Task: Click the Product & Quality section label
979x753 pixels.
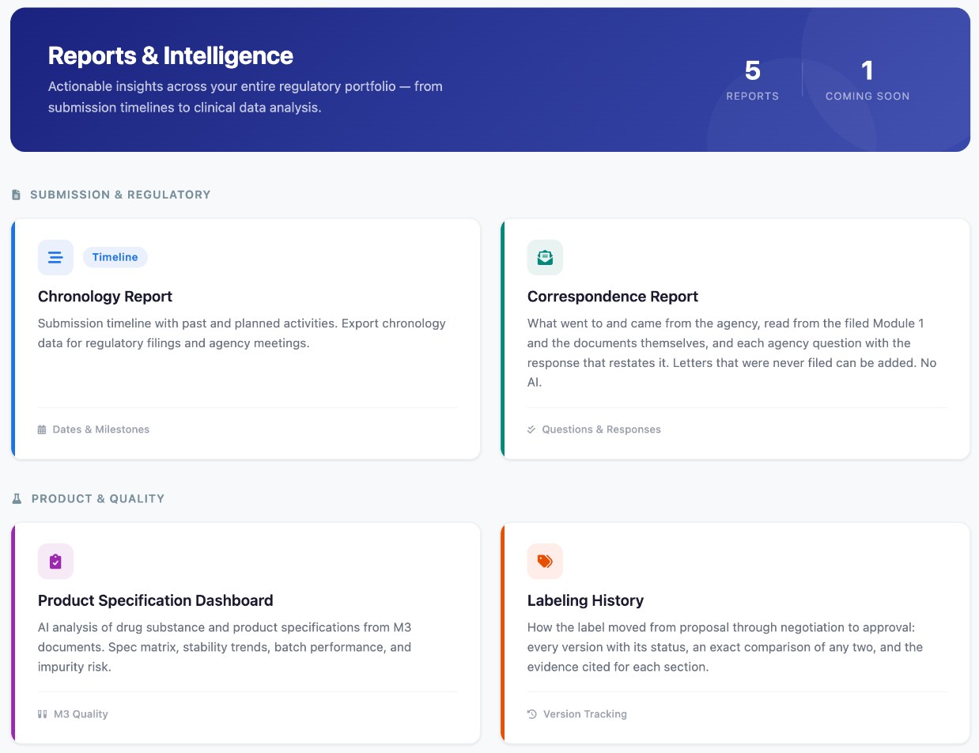Action: 98,498
